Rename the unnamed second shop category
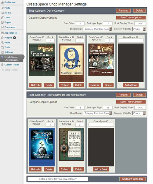The image size is (153, 184). coord(123,95)
